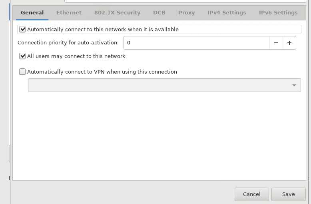Open the 802.1X Security tab

tap(117, 13)
